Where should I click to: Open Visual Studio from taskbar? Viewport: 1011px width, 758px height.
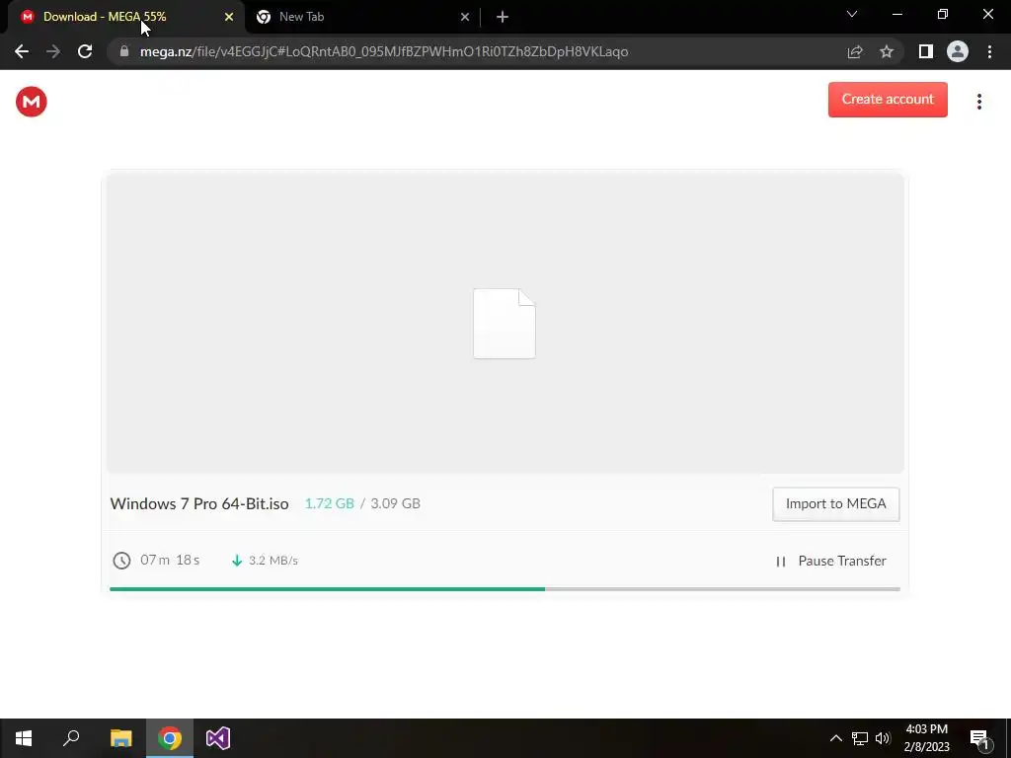218,738
